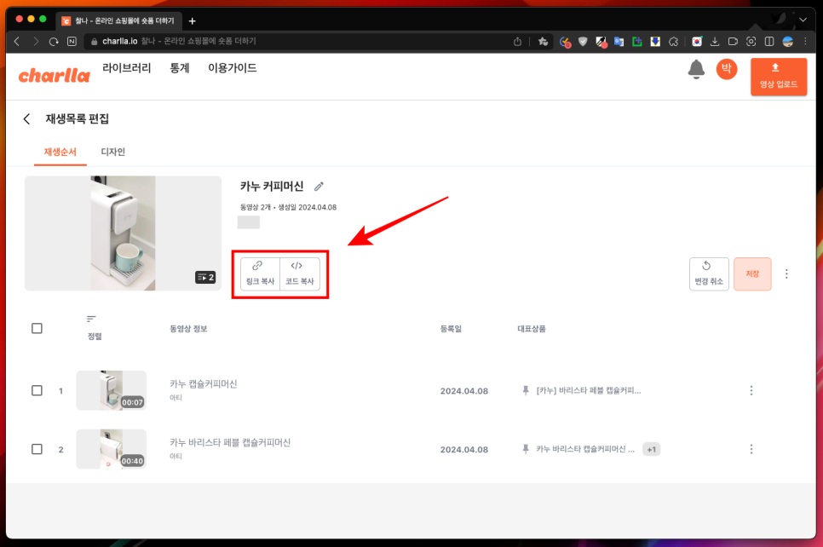Open a new browser tab
This screenshot has width=823, height=547.
tap(192, 21)
